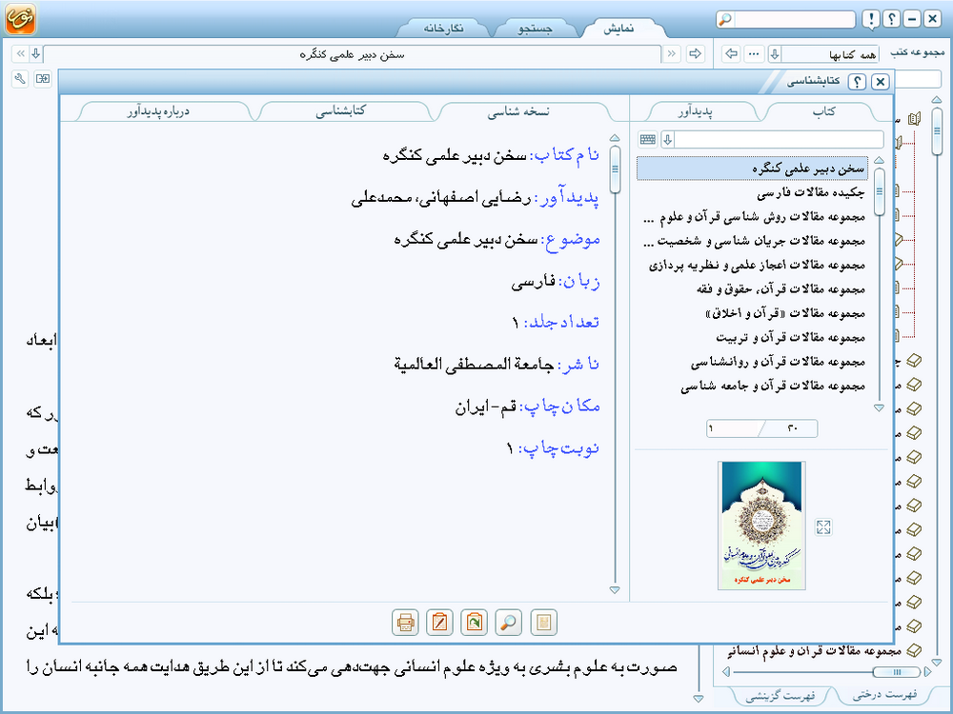Select سخن دبیر علمی کنگره in book list
The image size is (953, 714).
pyautogui.click(x=753, y=169)
